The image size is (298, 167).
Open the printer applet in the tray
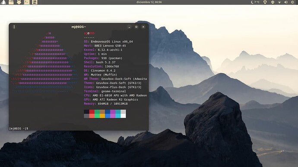click(273, 2)
